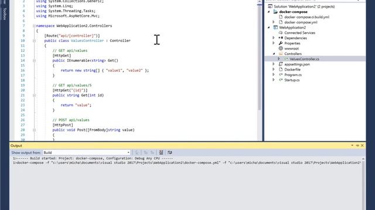Toggle auto hide pin on Output panel
The image size is (375, 210).
(357, 145)
